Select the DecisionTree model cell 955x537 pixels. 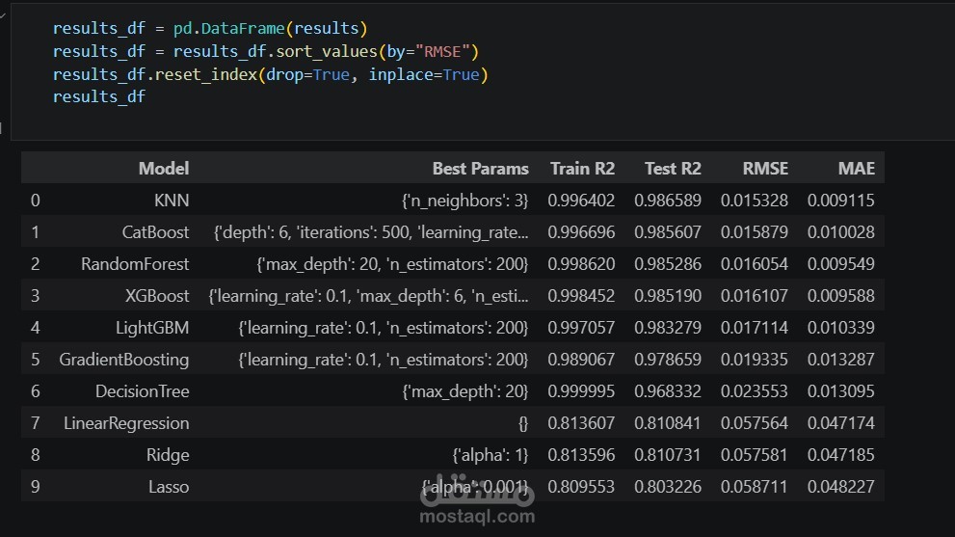click(x=142, y=391)
